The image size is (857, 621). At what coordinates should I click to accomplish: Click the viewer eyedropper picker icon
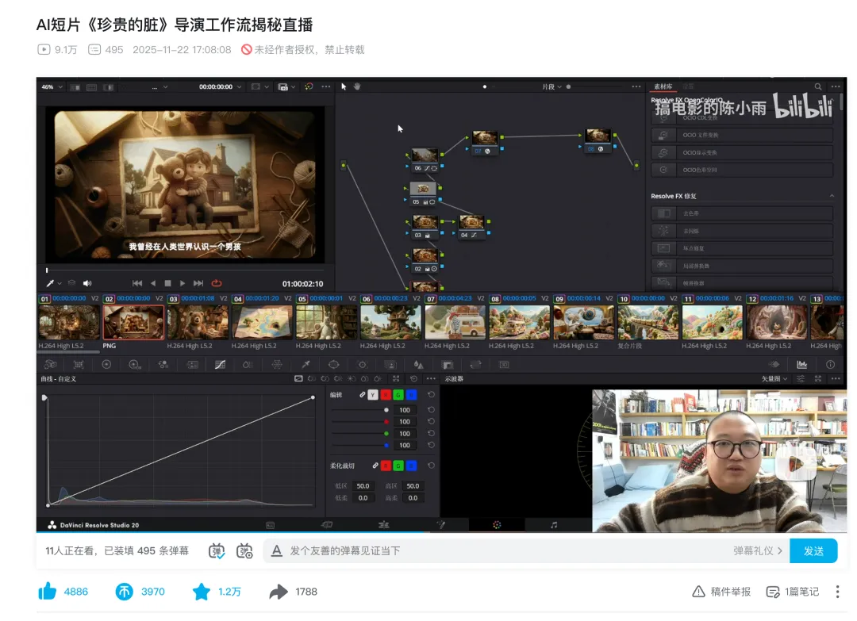(x=50, y=283)
